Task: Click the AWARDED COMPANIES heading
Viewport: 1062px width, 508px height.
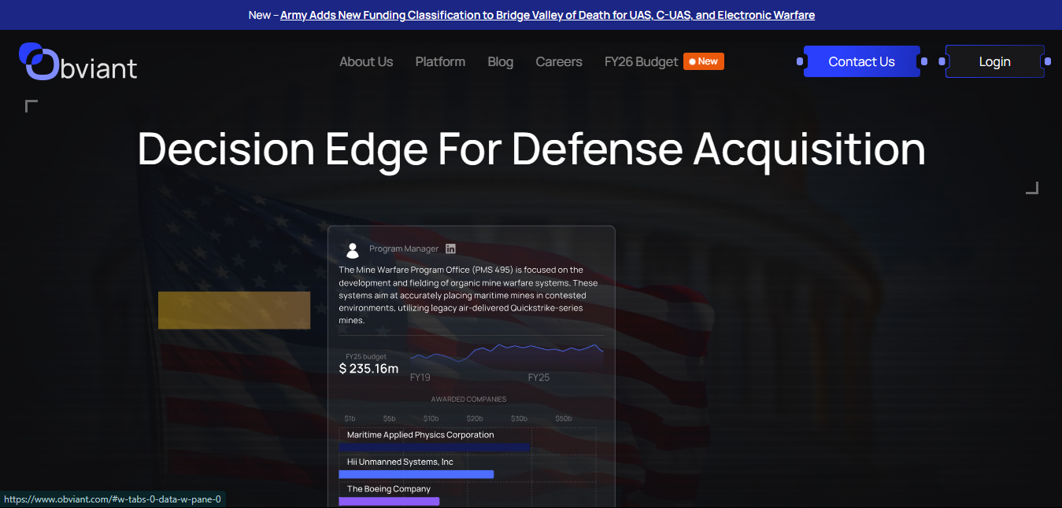Action: coord(468,399)
